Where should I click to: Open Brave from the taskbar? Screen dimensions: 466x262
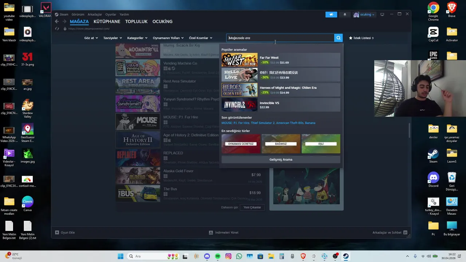[x=303, y=256]
